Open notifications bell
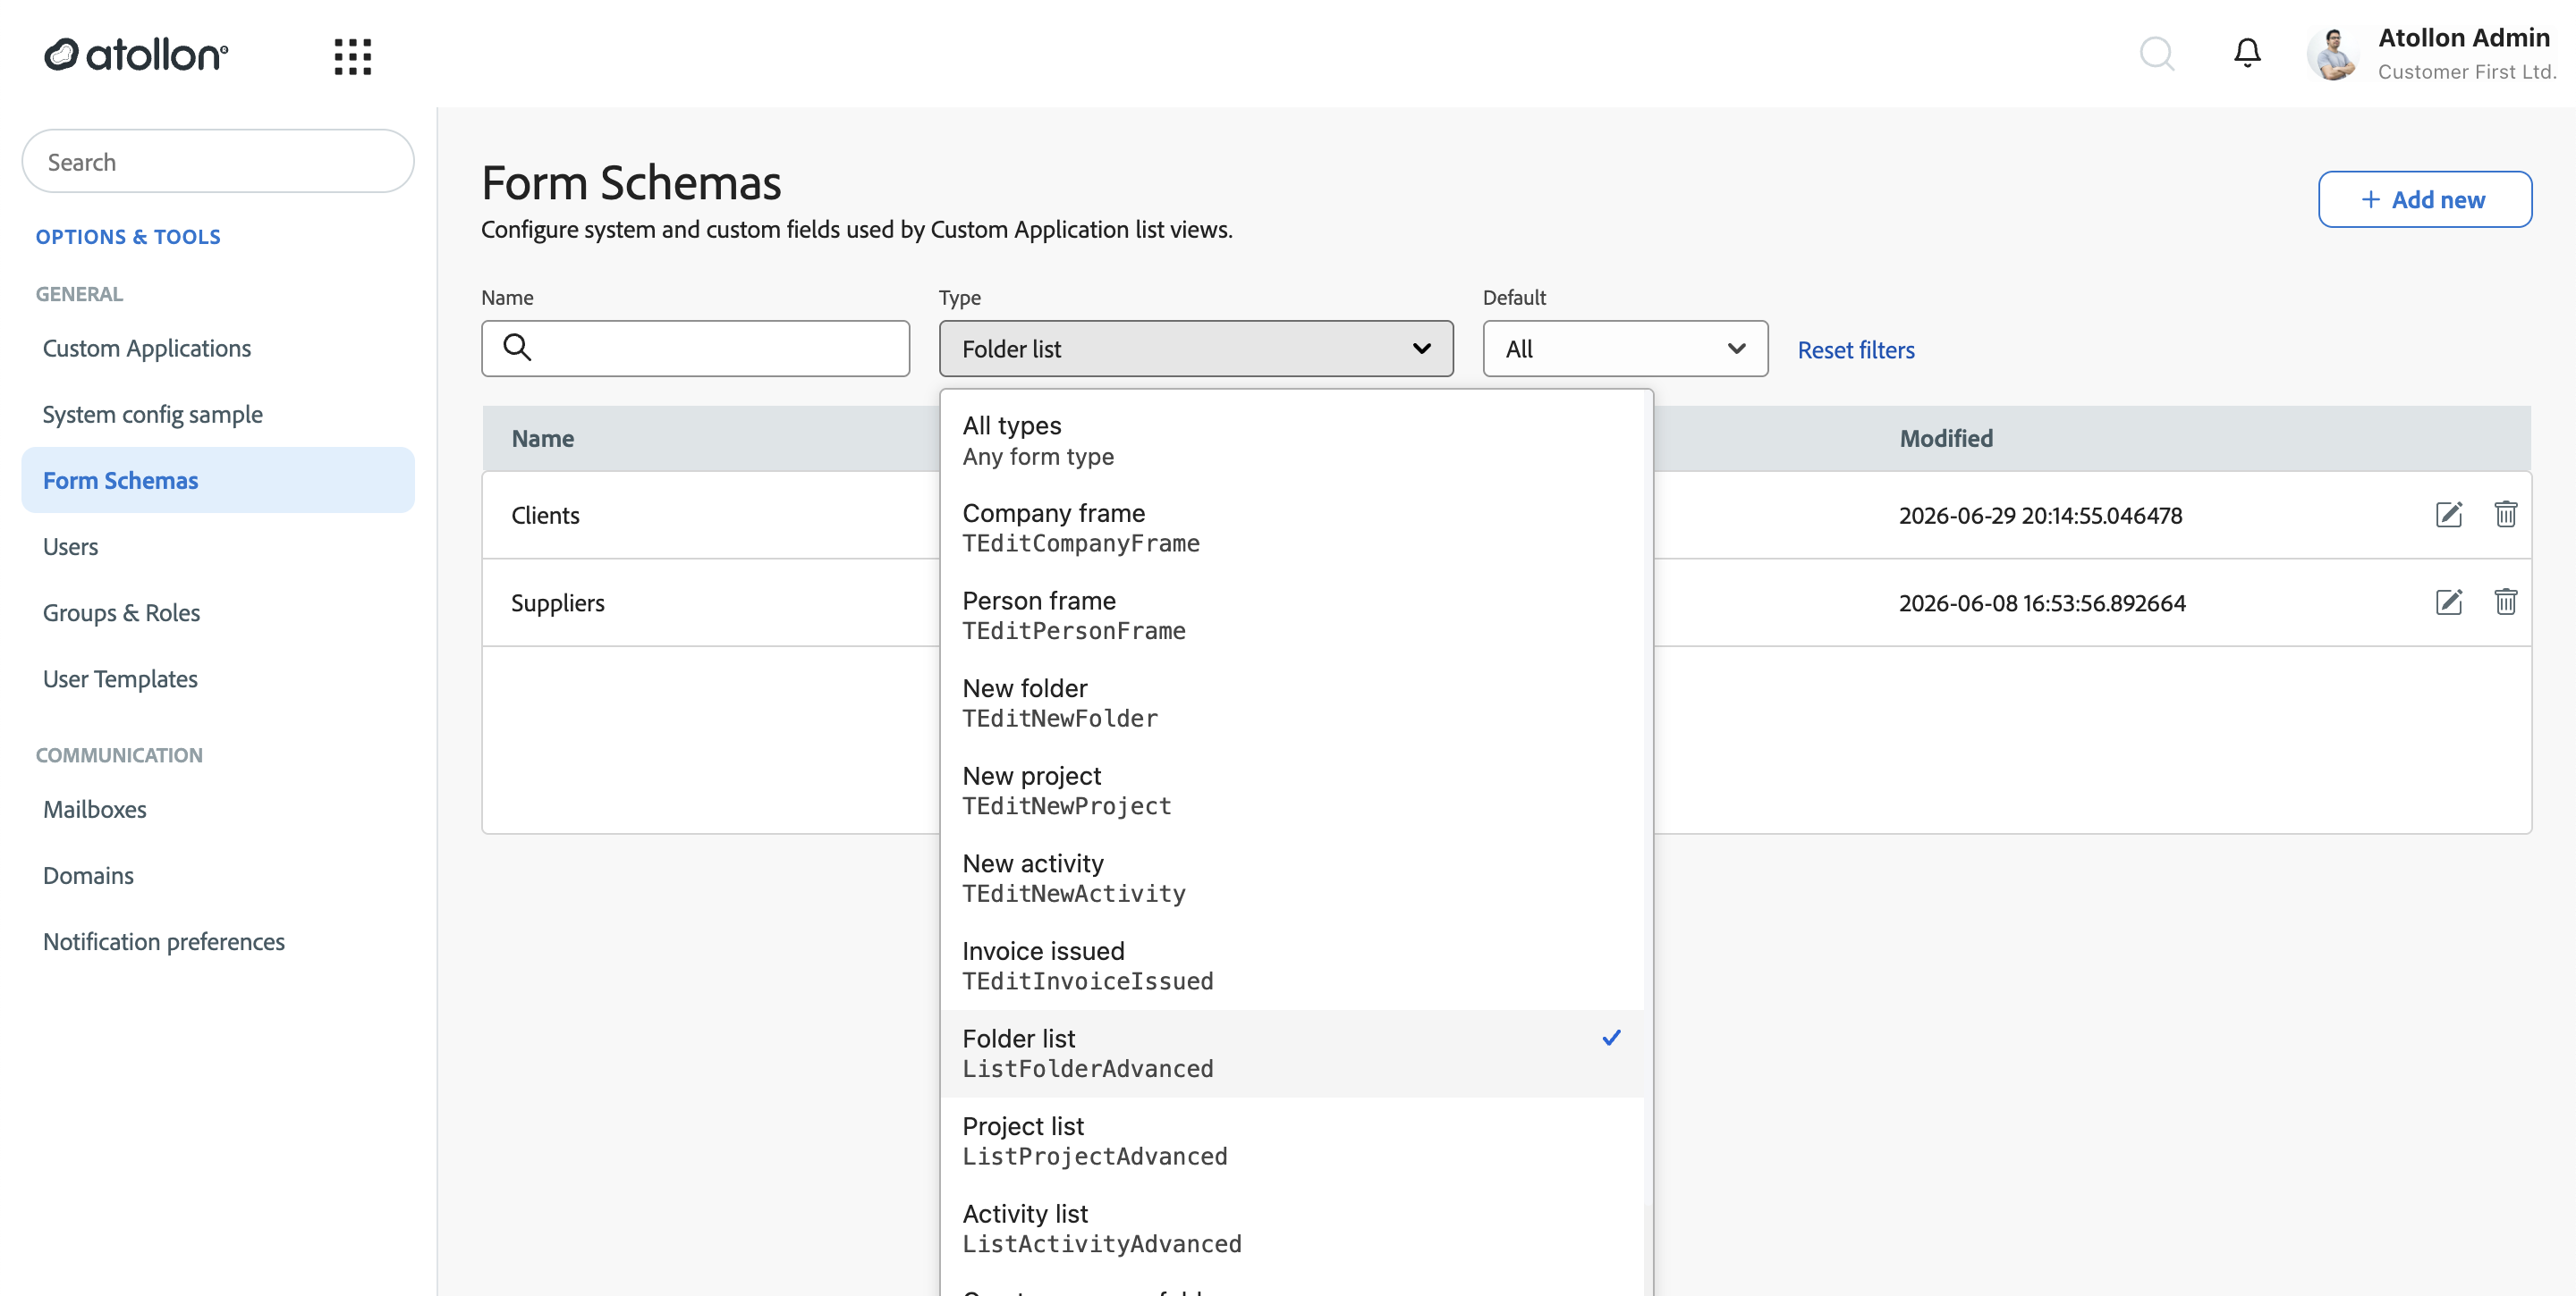 [x=2247, y=53]
